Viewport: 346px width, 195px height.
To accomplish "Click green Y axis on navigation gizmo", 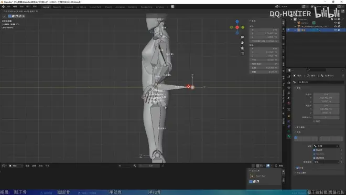I will (243, 27).
